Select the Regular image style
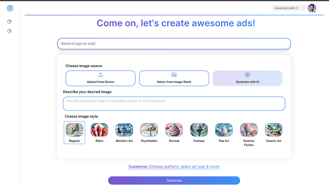The image size is (329, 187). [74, 132]
